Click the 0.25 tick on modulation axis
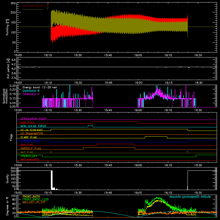220x220 pixels. [x=13, y=86]
